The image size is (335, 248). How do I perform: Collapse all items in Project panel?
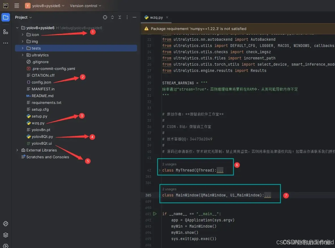tap(120, 17)
